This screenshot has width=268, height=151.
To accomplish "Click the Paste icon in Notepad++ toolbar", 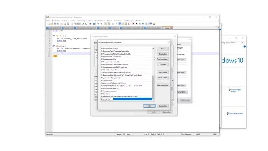I will tap(78, 23).
